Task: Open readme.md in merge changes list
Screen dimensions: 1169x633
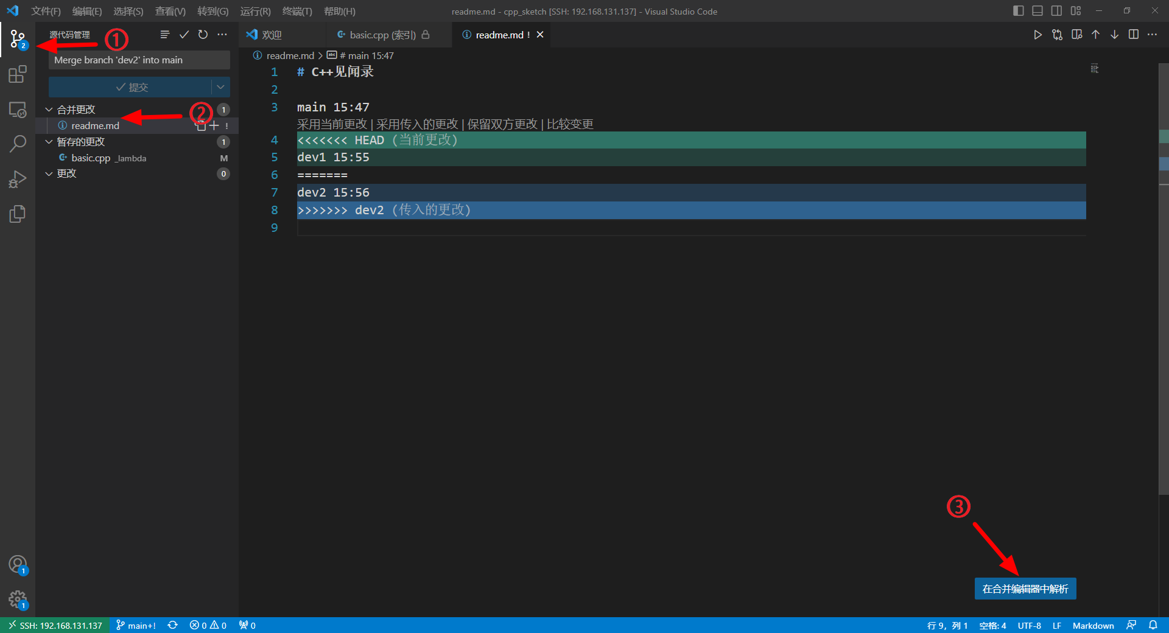Action: click(x=95, y=125)
